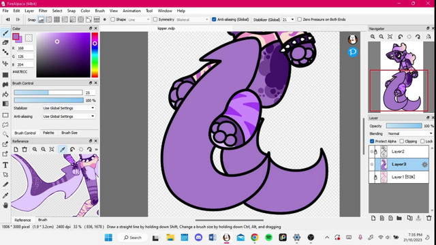This screenshot has height=245, width=436.
Task: Toggle visibility of Layer3
Action: [372, 165]
